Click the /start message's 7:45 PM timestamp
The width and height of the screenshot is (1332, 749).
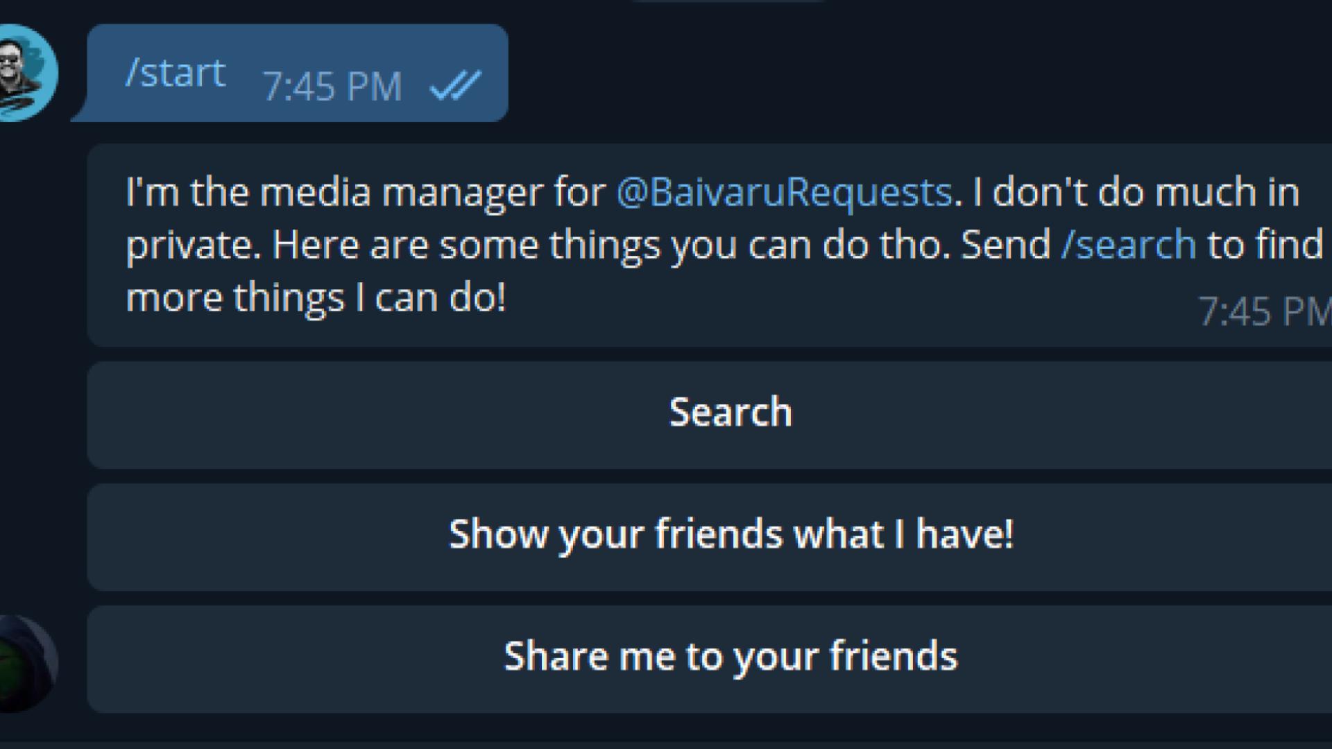pyautogui.click(x=333, y=87)
